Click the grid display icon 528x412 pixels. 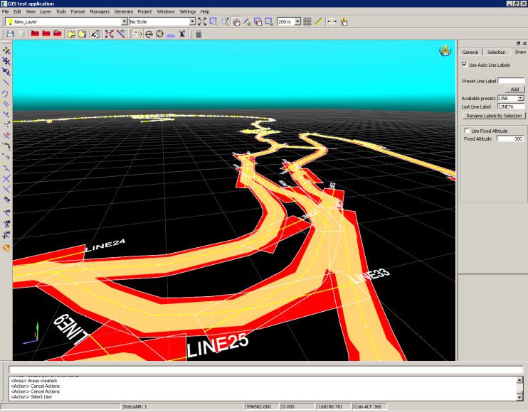pos(307,22)
